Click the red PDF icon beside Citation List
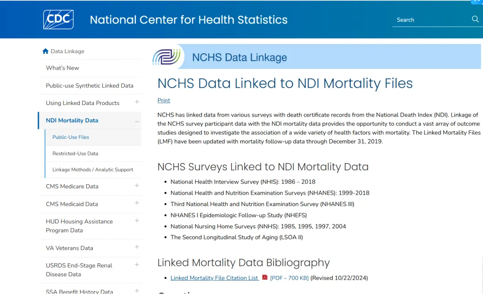 265,277
